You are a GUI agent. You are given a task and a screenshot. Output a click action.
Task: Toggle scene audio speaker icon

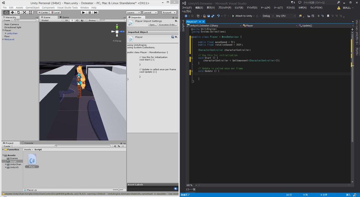point(77,20)
